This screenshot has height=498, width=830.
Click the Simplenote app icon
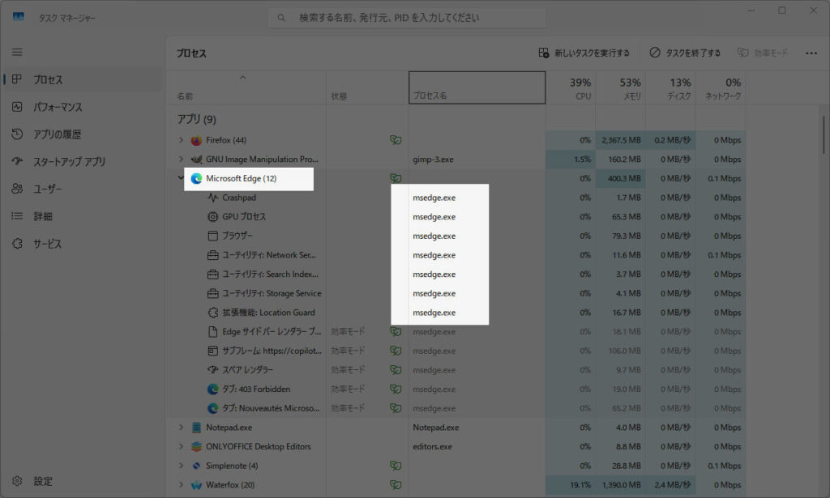pos(196,466)
